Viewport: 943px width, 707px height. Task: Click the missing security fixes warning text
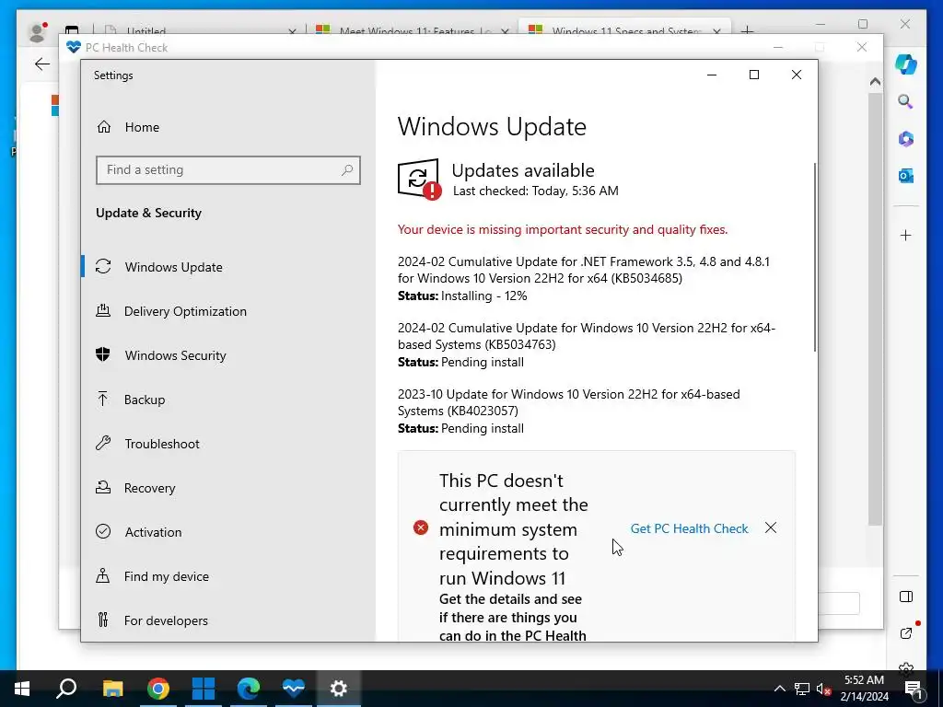click(x=563, y=229)
